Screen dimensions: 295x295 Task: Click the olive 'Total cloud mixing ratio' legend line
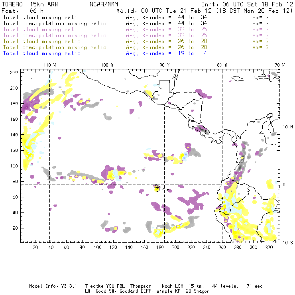pos(42,41)
